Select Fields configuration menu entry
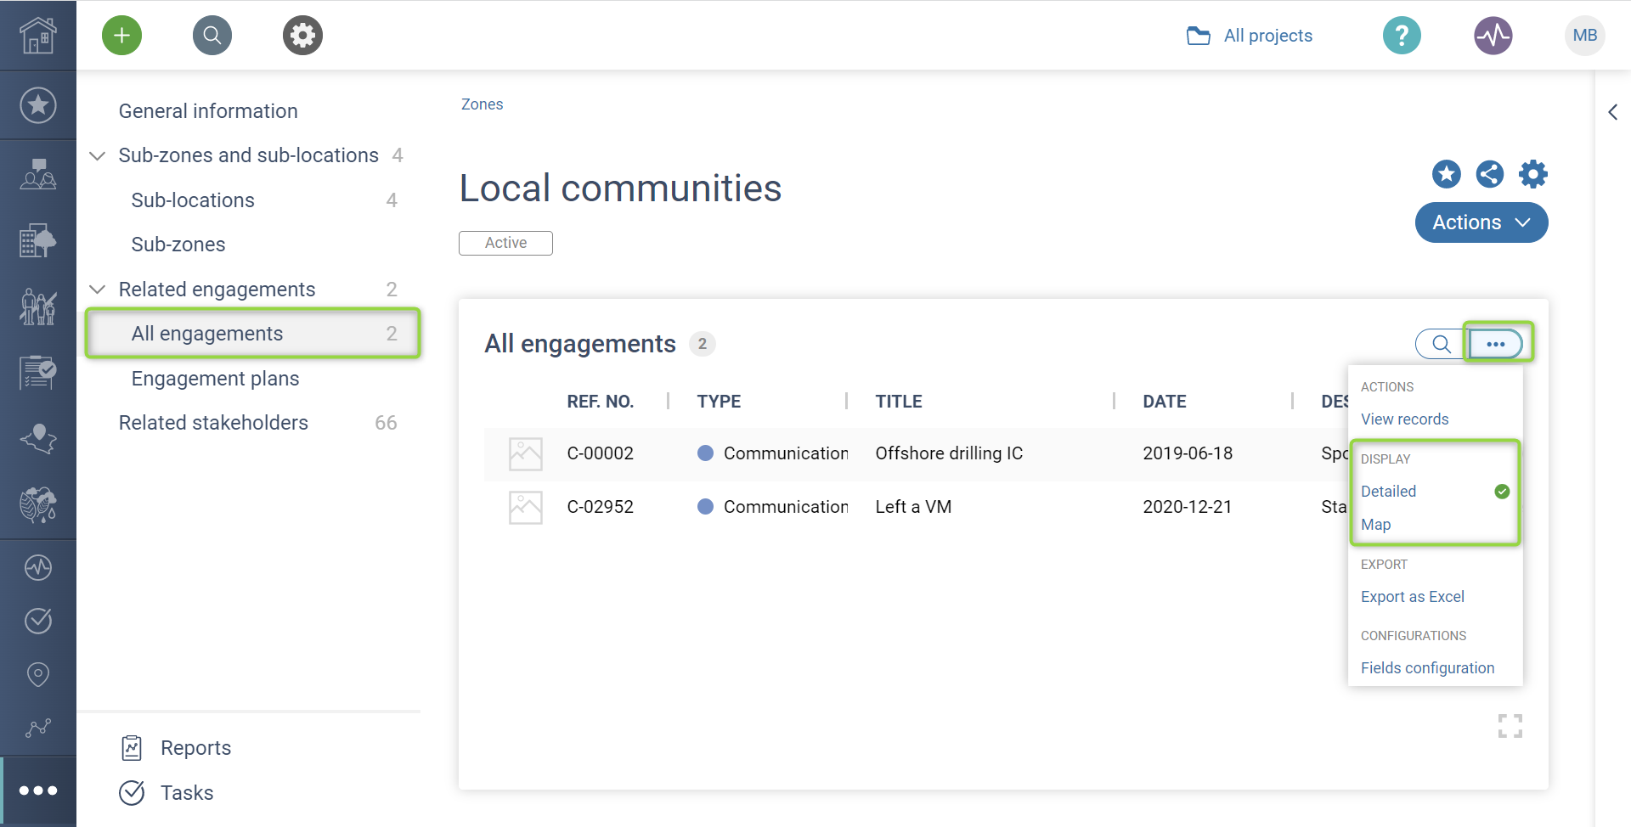The image size is (1631, 827). 1427,668
